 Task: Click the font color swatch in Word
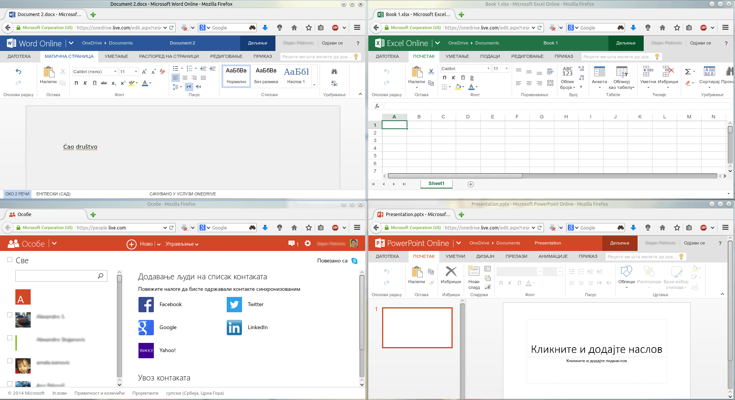point(145,83)
